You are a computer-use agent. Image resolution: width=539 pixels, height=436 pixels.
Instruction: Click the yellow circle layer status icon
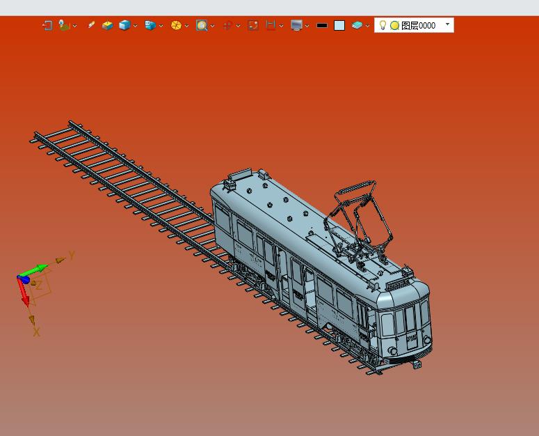point(394,26)
